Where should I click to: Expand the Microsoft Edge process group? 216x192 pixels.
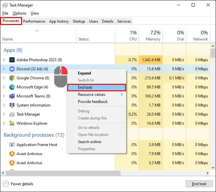4,87
